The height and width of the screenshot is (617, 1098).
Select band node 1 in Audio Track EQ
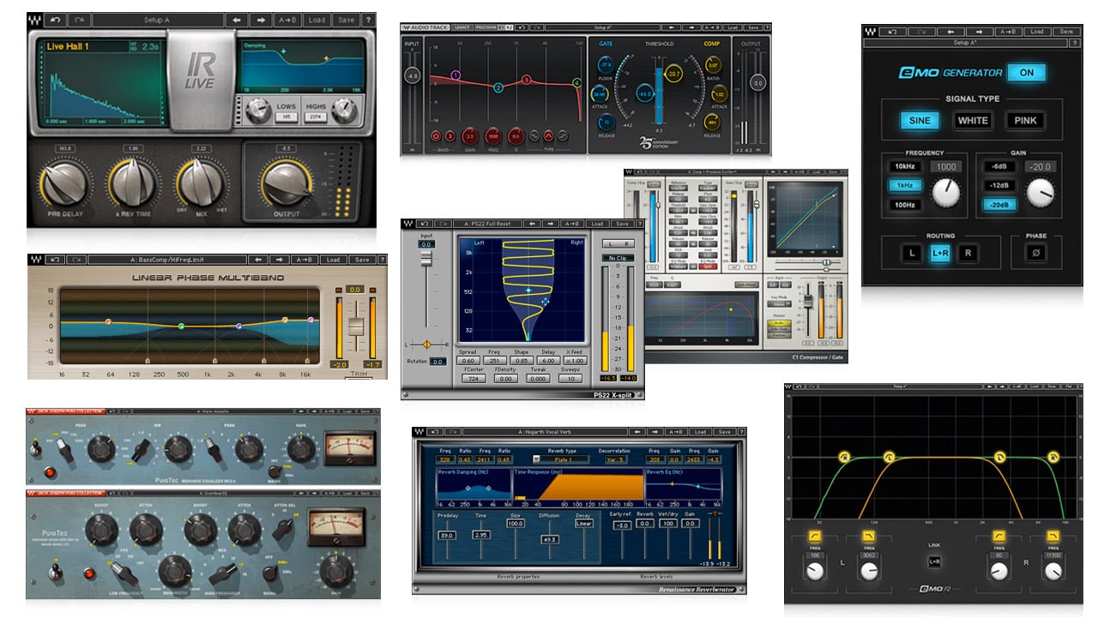click(x=455, y=75)
